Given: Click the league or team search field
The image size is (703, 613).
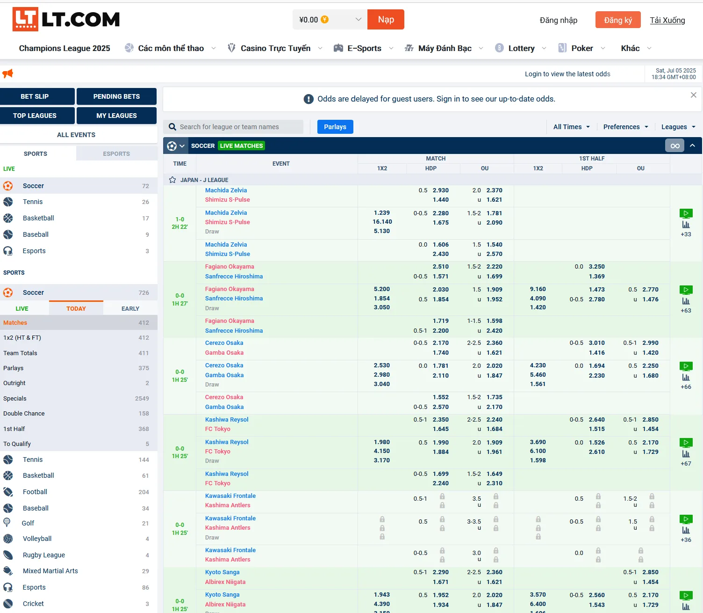Looking at the screenshot, I should click(x=233, y=127).
